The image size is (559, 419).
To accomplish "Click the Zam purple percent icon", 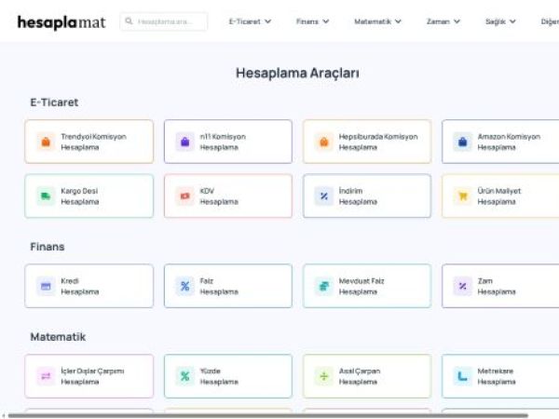I will 462,286.
